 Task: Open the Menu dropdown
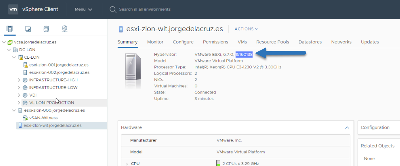coord(83,9)
